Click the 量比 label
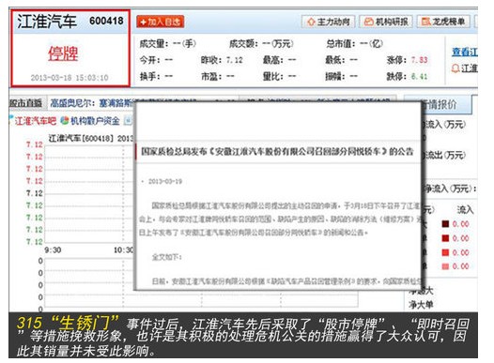The height and width of the screenshot is (363, 494). 273,76
